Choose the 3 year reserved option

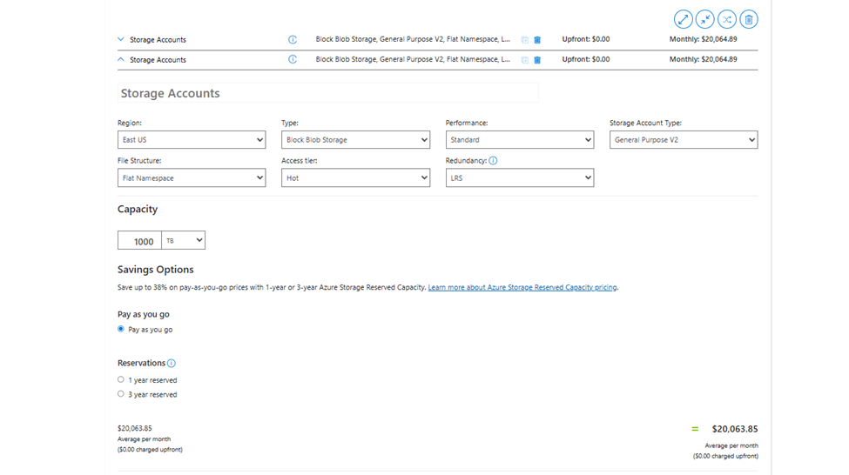pos(121,394)
